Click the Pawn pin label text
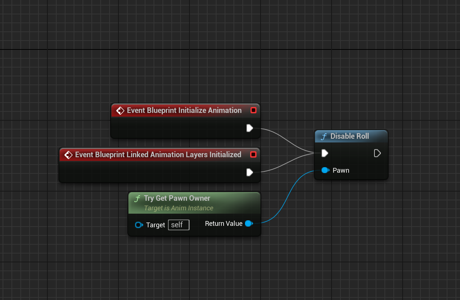This screenshot has height=300, width=460. 341,170
